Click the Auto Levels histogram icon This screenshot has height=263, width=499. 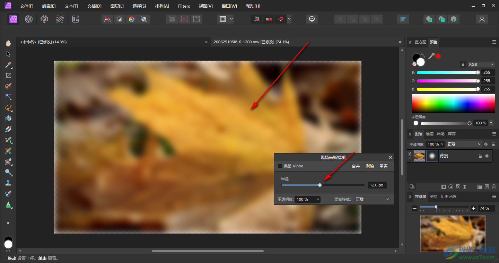pyautogui.click(x=107, y=19)
